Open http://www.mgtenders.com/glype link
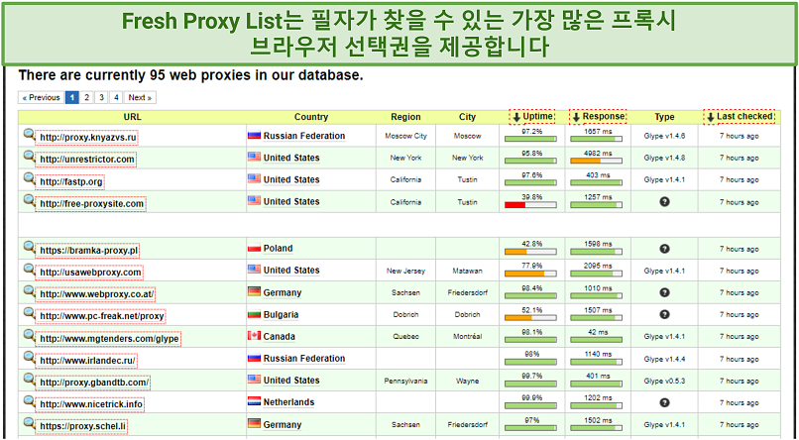Image resolution: width=799 pixels, height=440 pixels. pos(109,339)
